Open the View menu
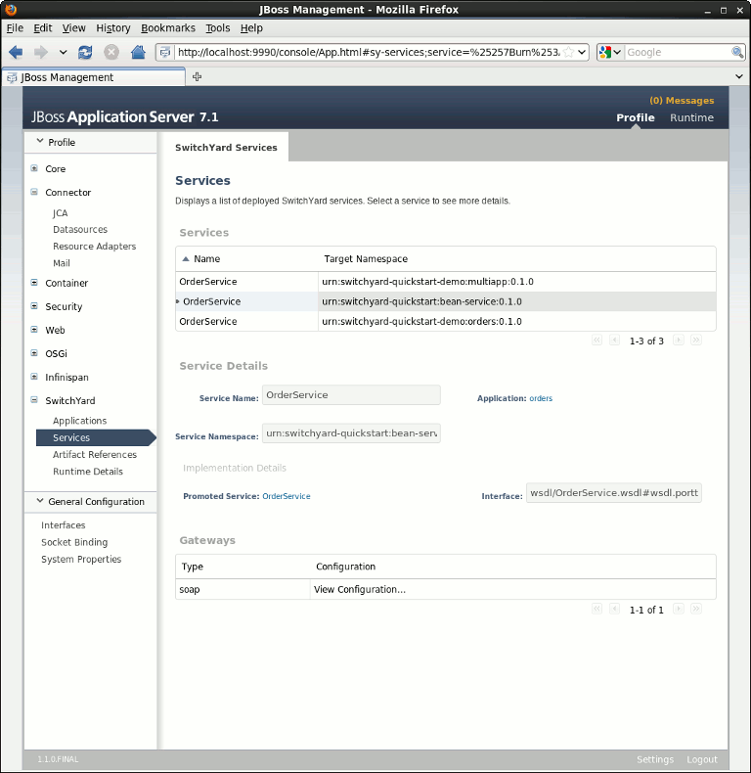Image resolution: width=751 pixels, height=773 pixels. pyautogui.click(x=74, y=28)
